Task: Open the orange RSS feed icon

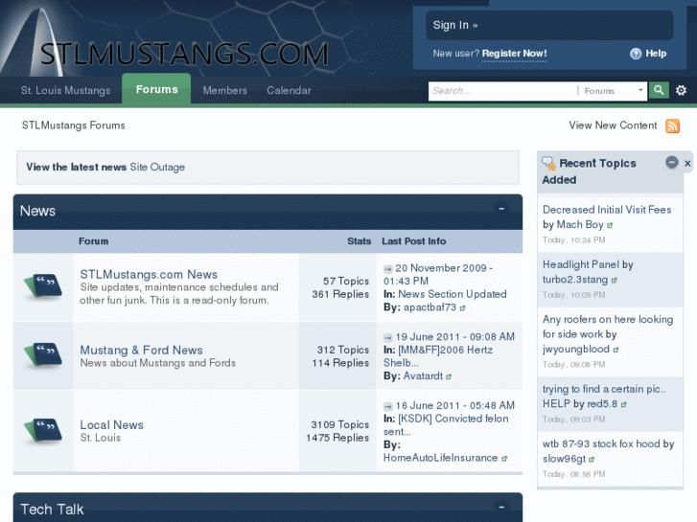Action: (672, 125)
